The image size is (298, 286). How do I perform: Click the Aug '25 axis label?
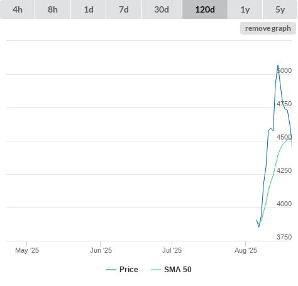point(246,250)
